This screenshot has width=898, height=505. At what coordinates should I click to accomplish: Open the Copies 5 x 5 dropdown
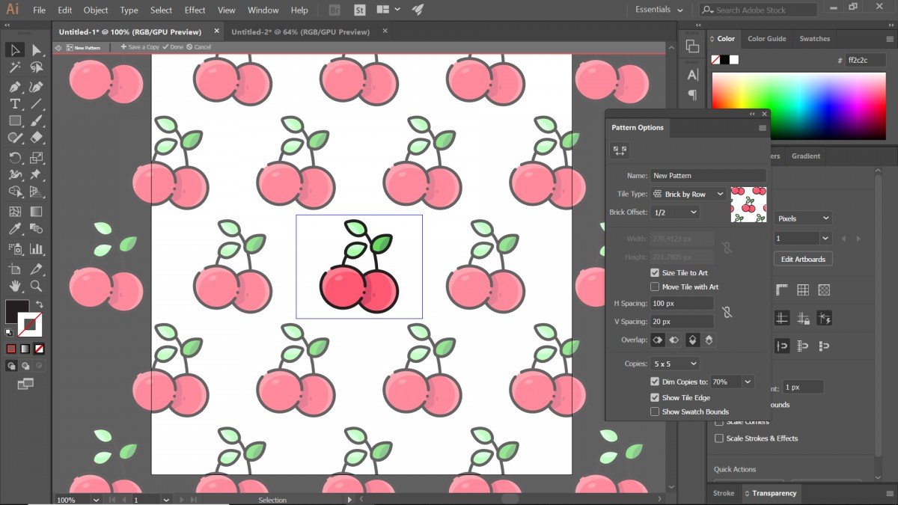pyautogui.click(x=674, y=364)
